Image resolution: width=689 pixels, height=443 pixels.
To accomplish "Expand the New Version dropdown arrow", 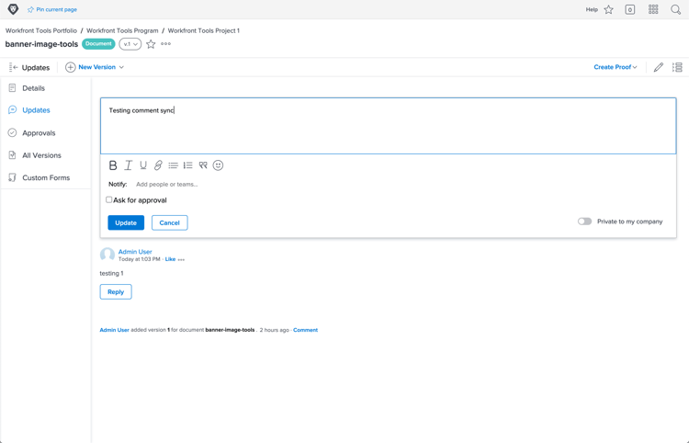I will tap(121, 67).
